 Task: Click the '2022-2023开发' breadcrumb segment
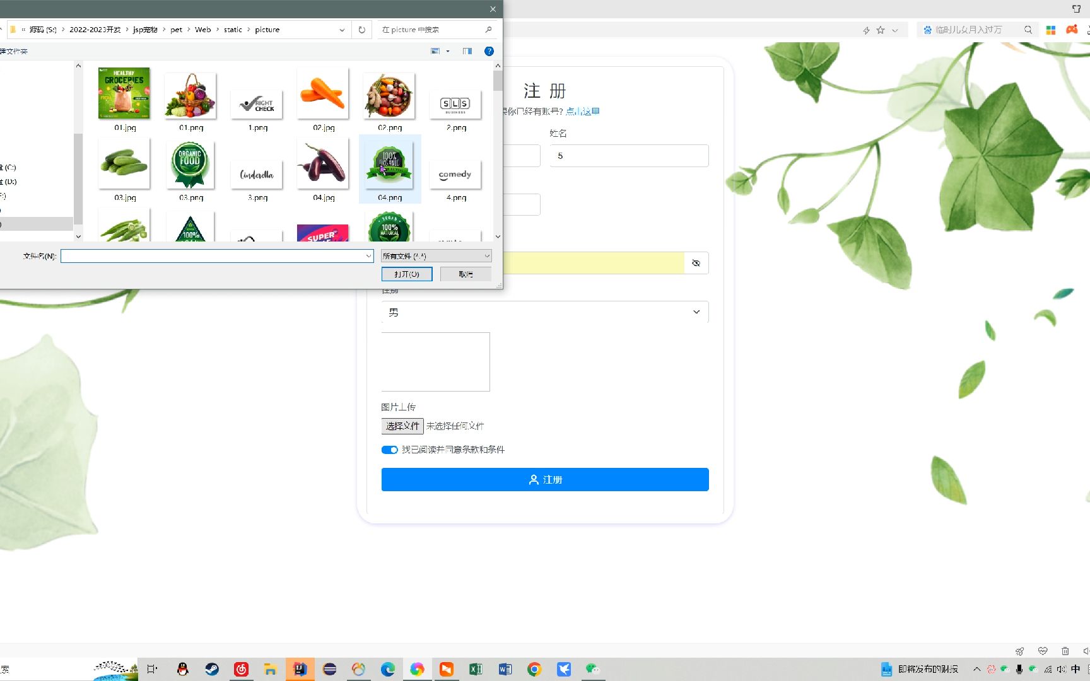[95, 30]
